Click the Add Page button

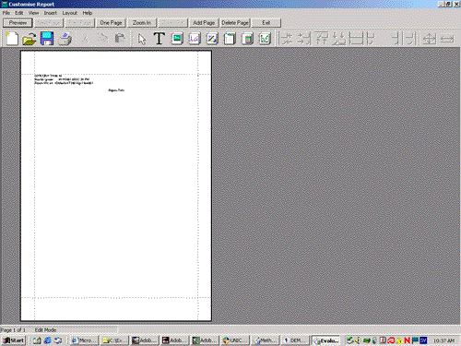click(204, 23)
